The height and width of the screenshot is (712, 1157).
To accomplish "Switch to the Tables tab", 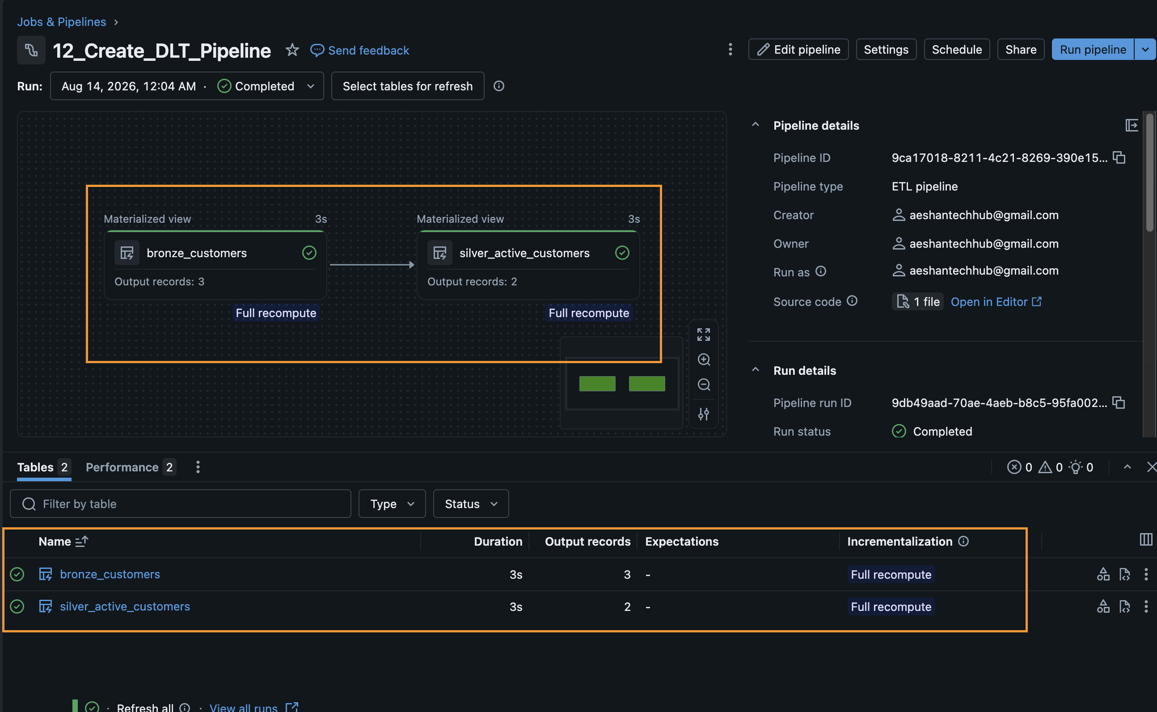I will click(x=44, y=467).
